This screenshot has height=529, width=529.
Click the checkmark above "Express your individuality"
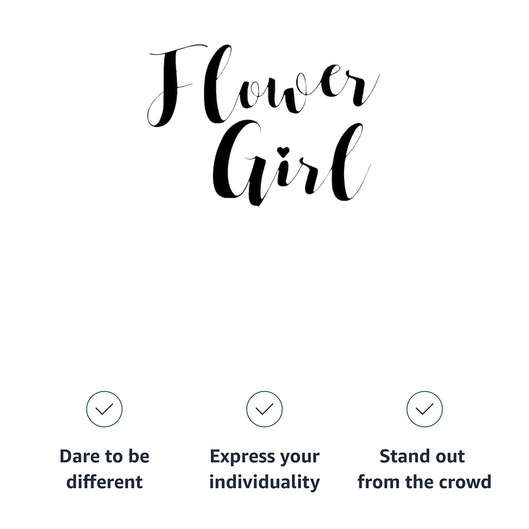pyautogui.click(x=264, y=409)
